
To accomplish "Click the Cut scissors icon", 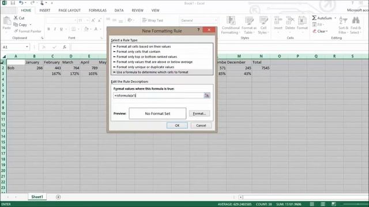I will click(x=16, y=18).
